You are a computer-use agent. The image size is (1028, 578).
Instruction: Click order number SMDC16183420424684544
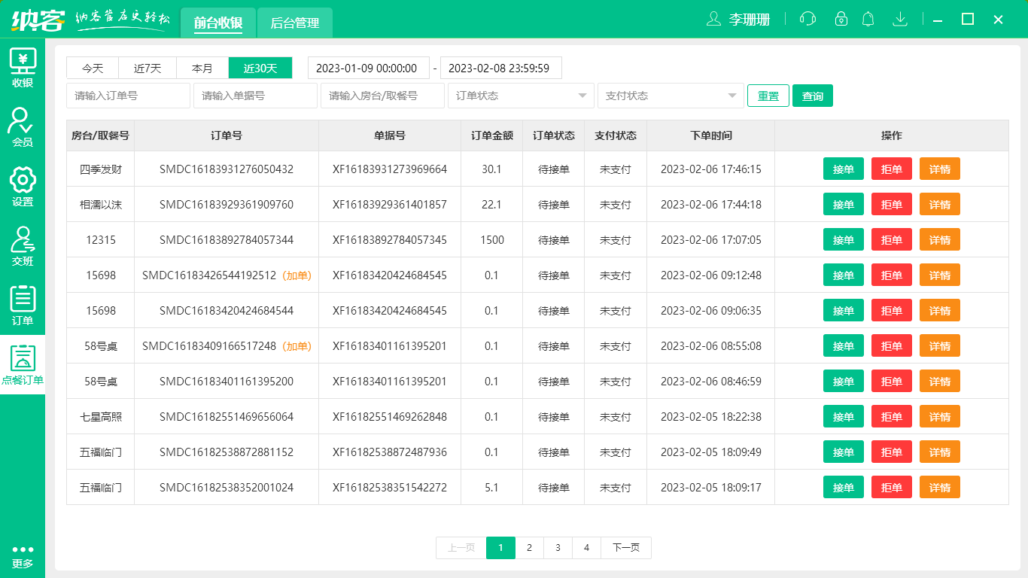point(227,311)
